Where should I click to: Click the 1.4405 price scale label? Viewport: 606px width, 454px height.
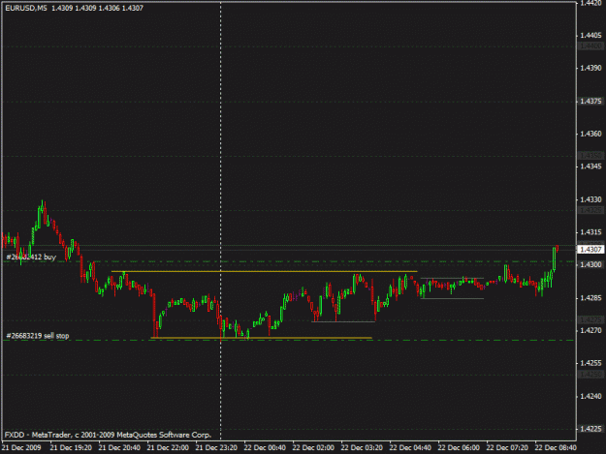[x=590, y=36]
